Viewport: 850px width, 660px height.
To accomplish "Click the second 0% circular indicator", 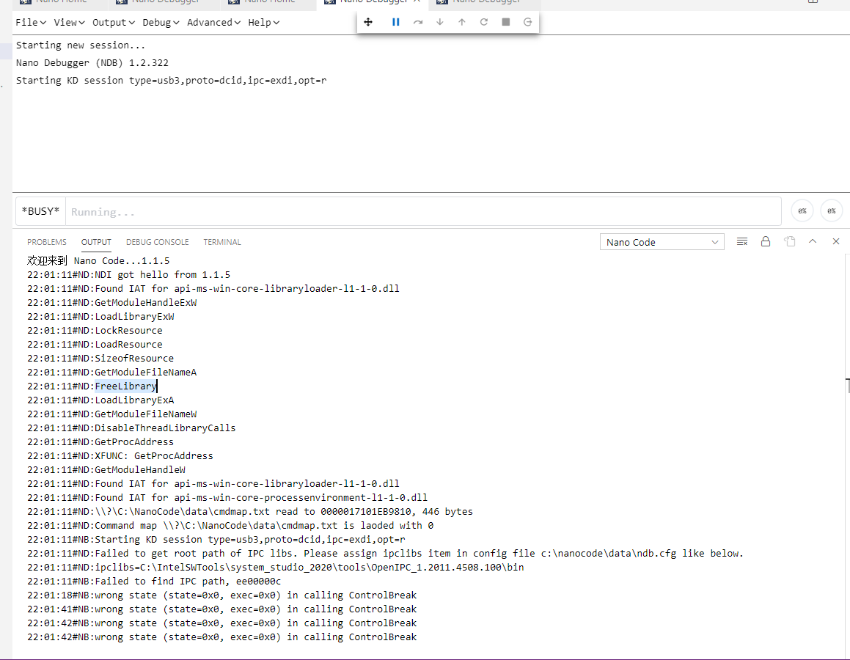I will 832,210.
